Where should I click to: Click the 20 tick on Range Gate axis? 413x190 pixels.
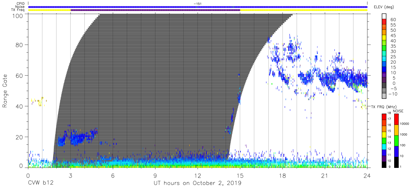coord(20,137)
